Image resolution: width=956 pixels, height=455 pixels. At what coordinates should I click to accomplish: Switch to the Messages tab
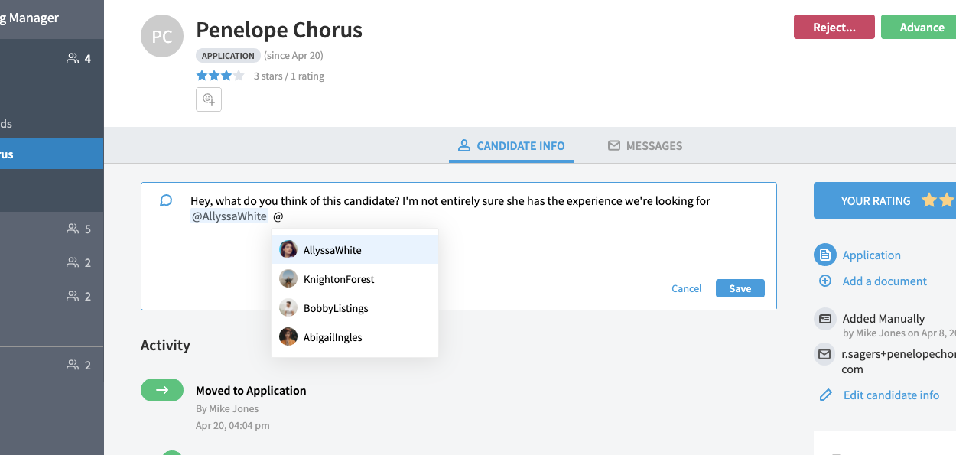click(x=645, y=145)
